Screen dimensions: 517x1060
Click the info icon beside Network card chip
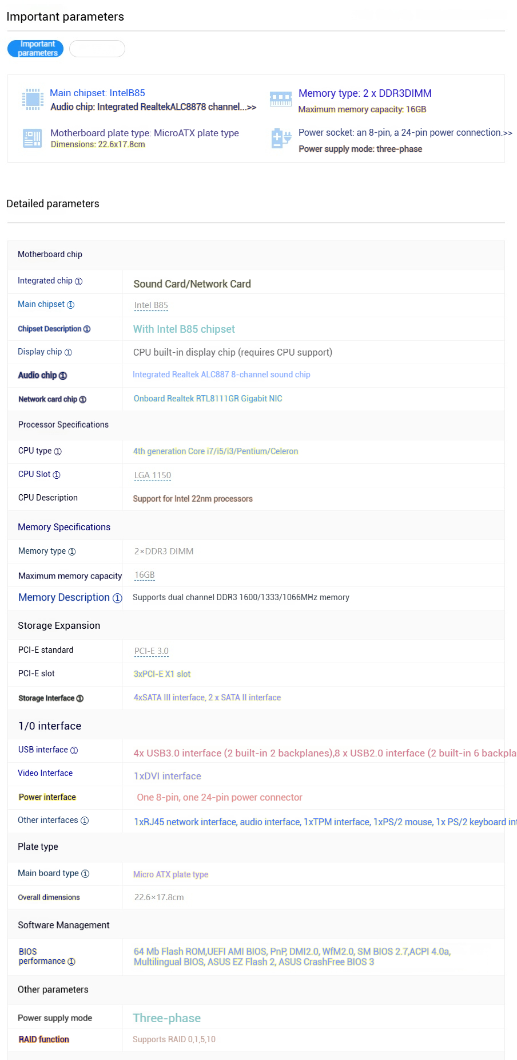point(83,400)
